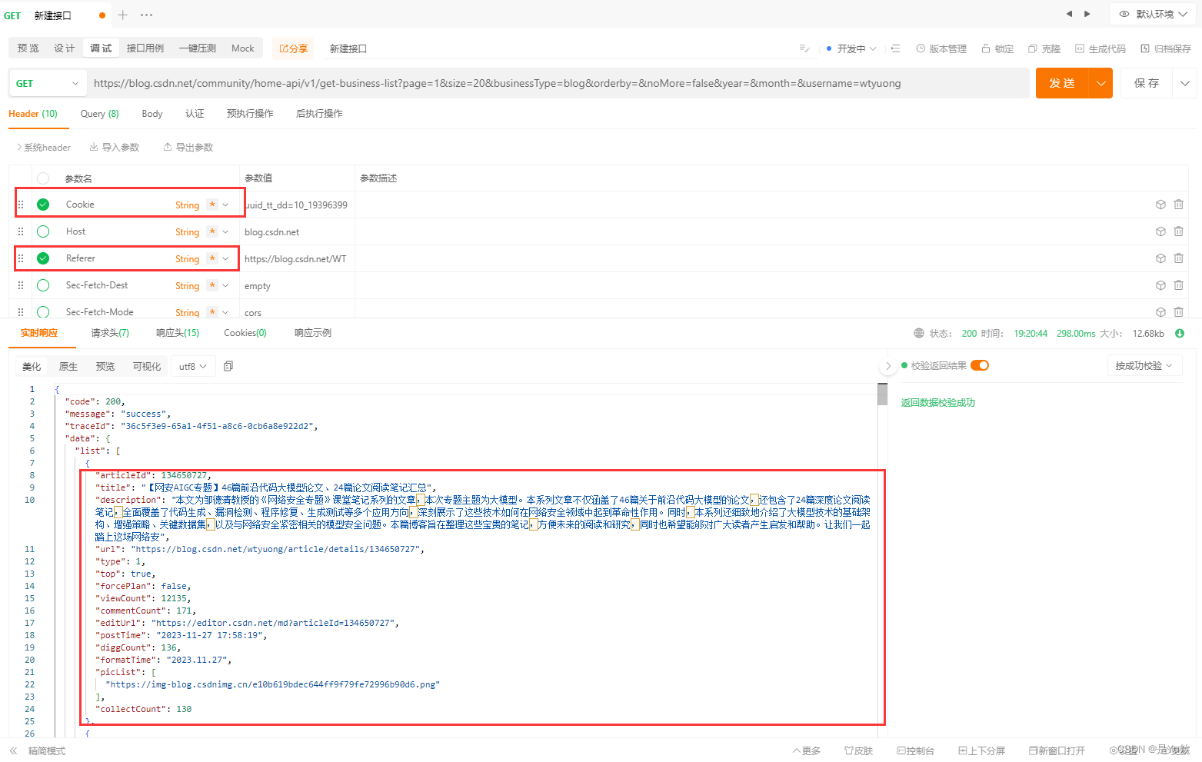
Task: Enable the Sec-Fetch-Dest header checkbox
Action: coord(43,285)
